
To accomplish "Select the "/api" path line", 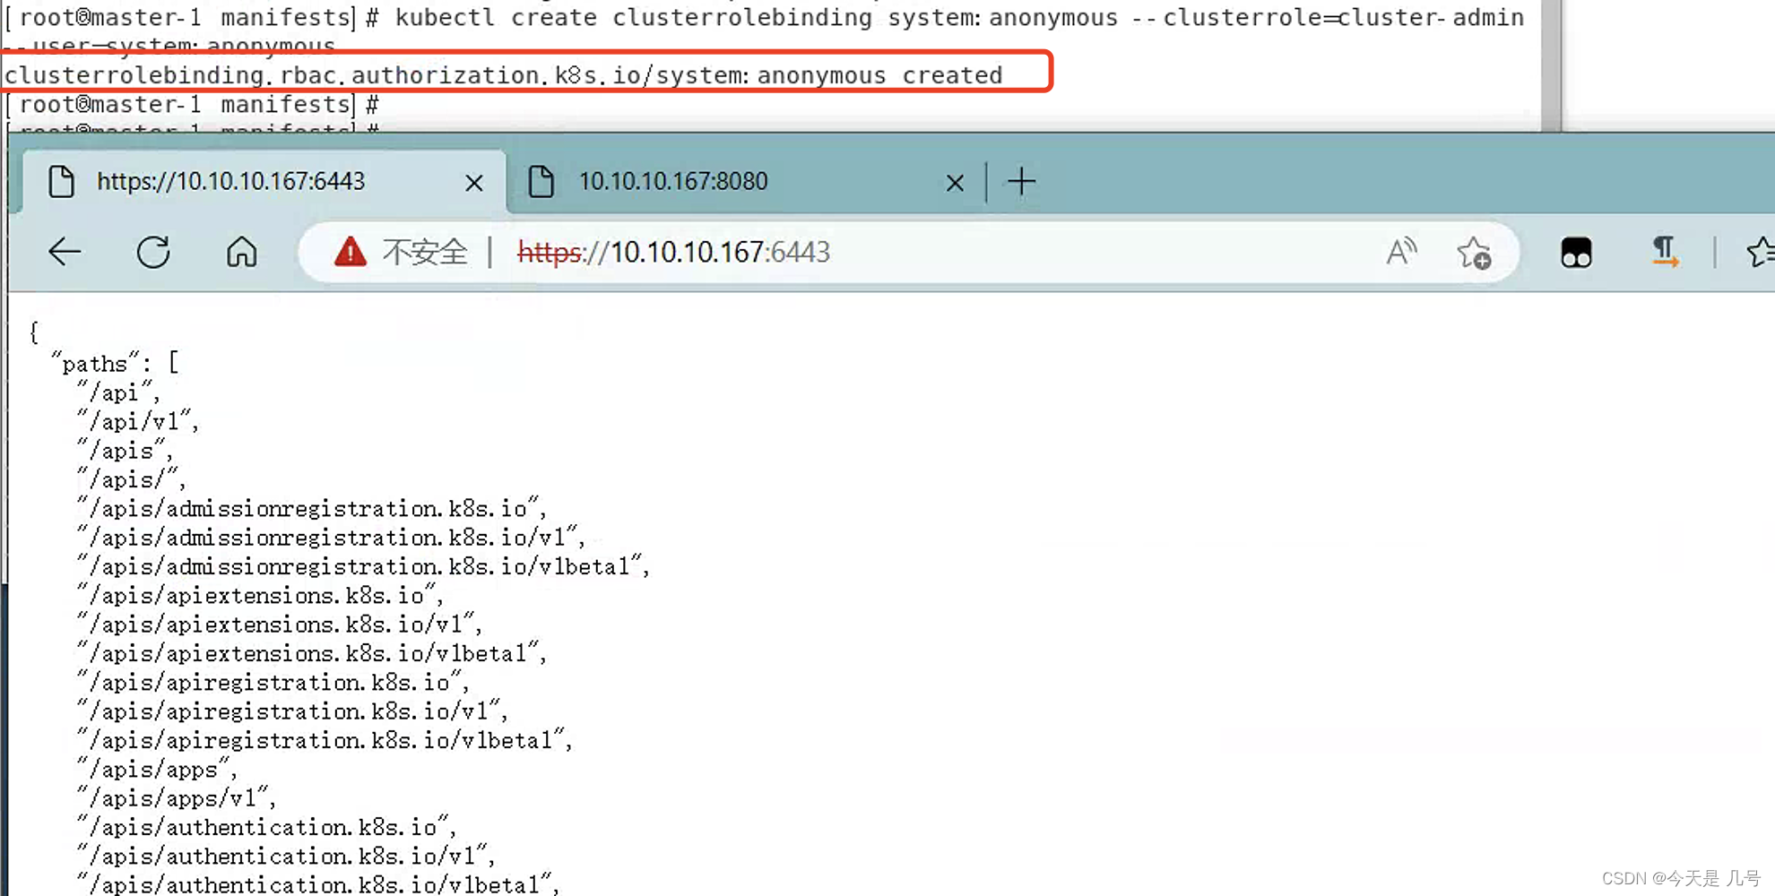I will click(x=118, y=392).
